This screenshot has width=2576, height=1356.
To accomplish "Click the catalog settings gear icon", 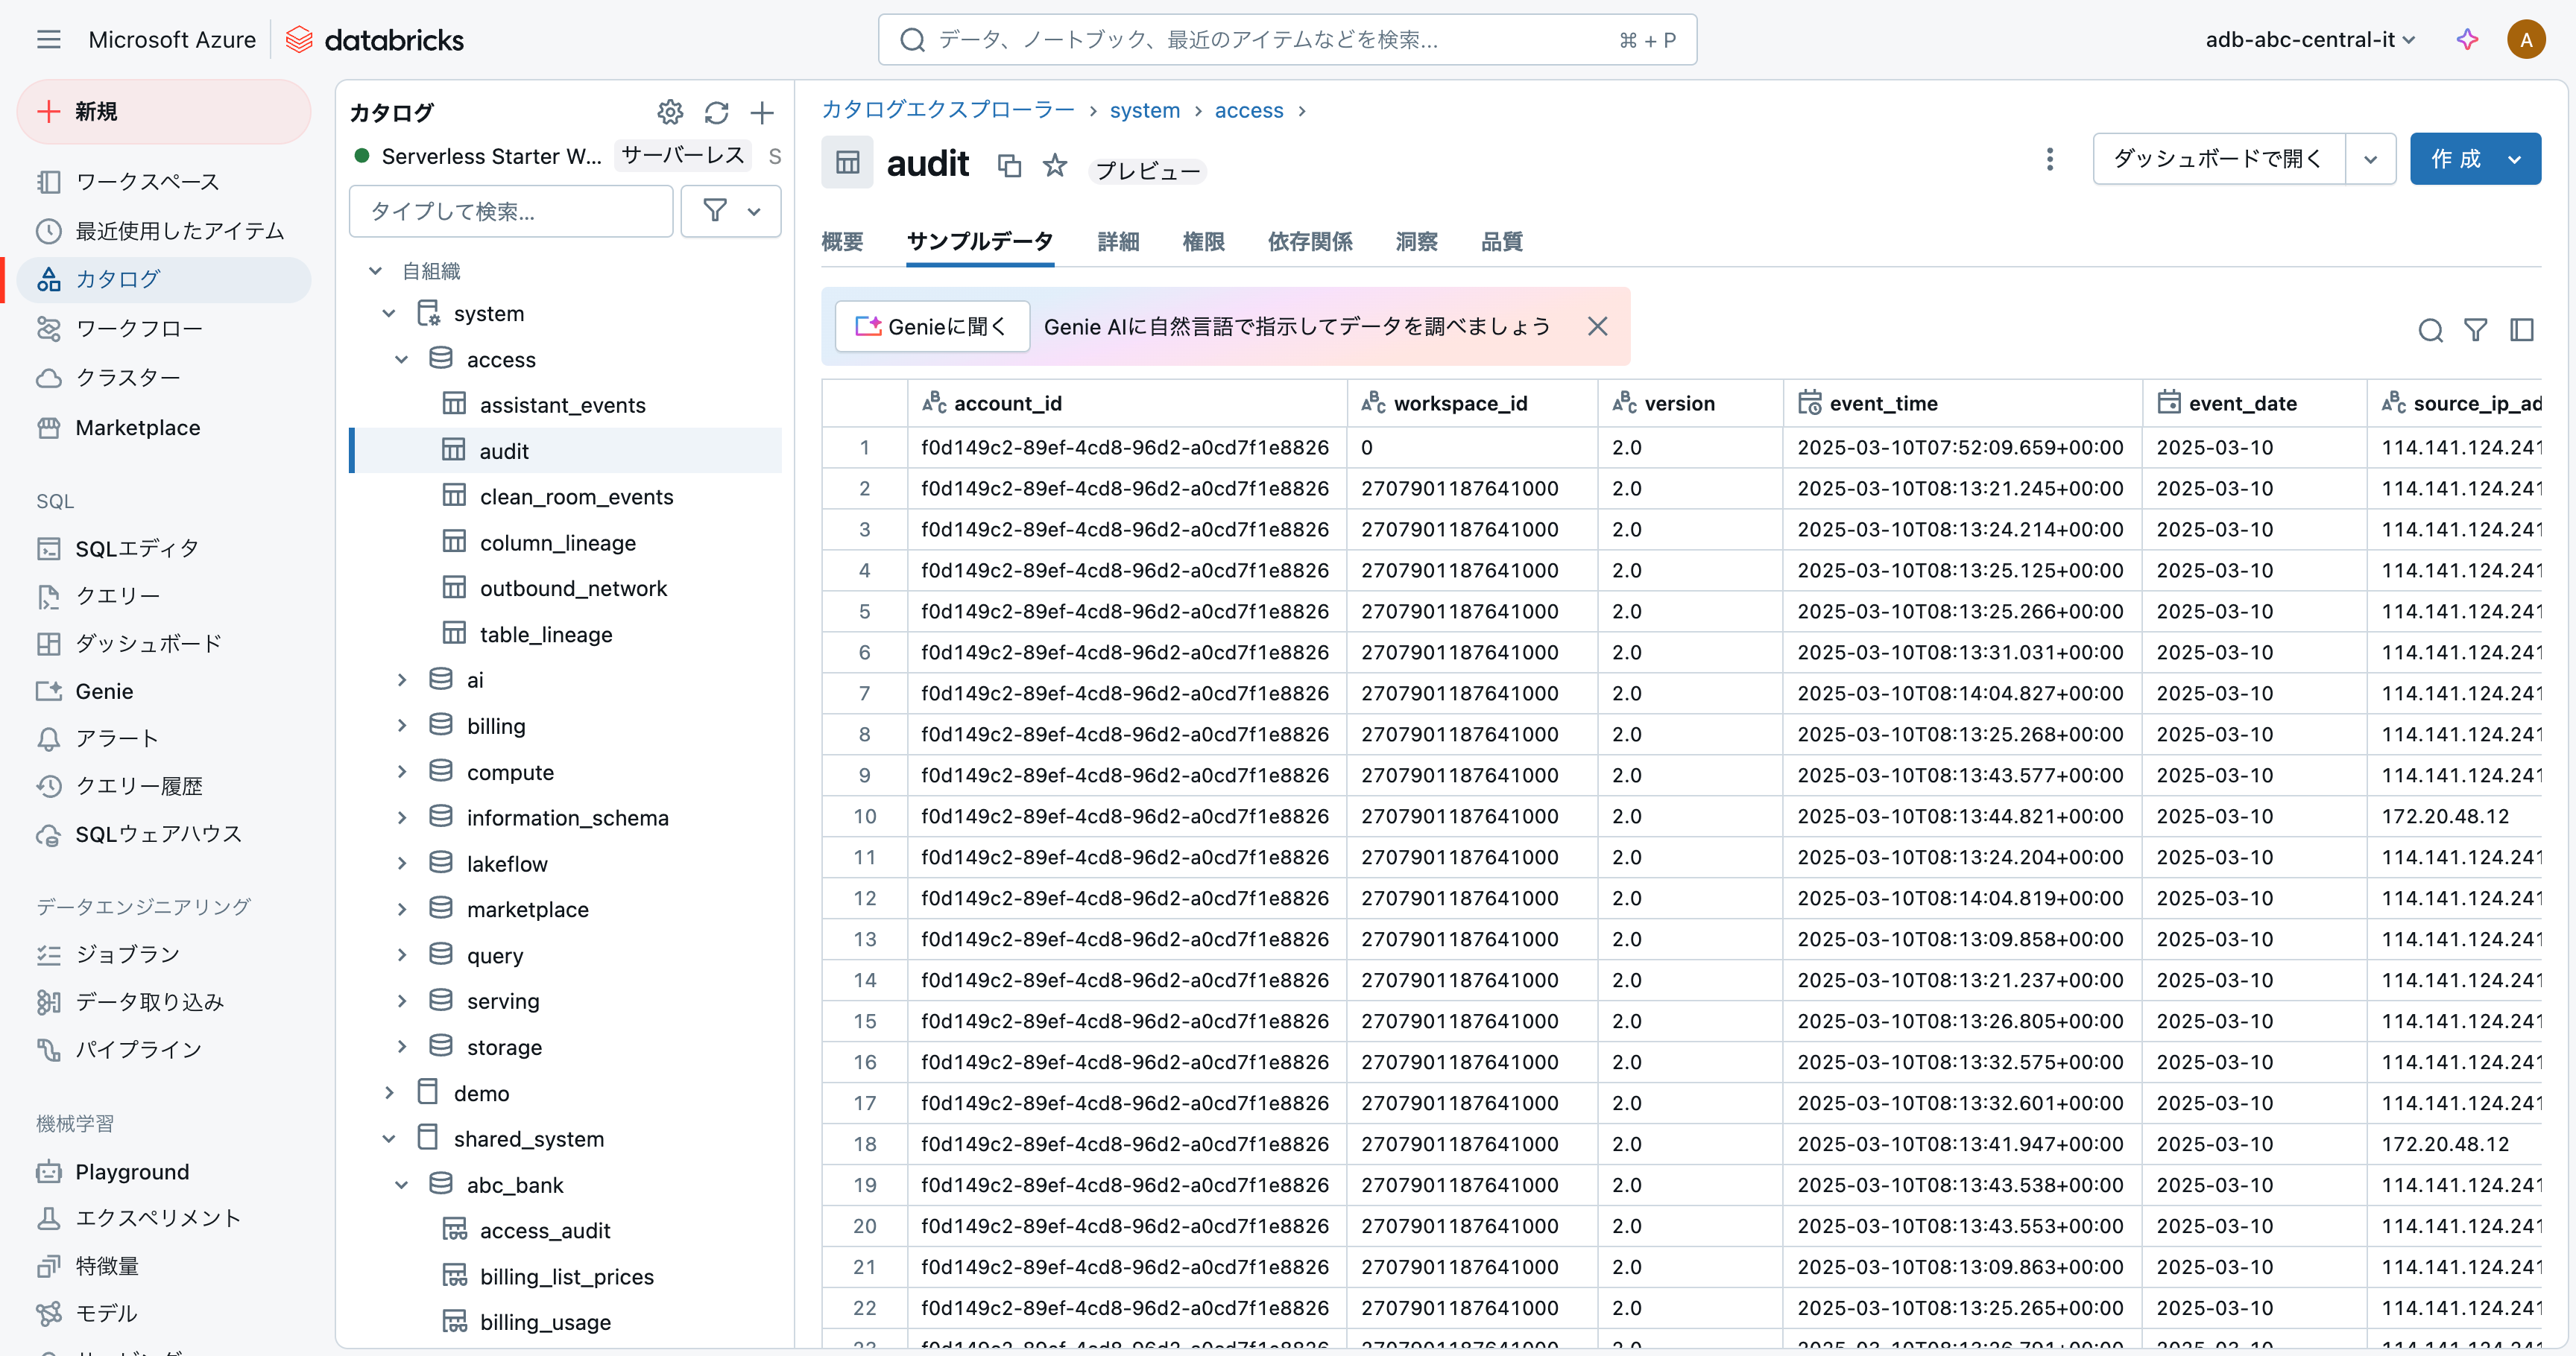I will pyautogui.click(x=670, y=113).
